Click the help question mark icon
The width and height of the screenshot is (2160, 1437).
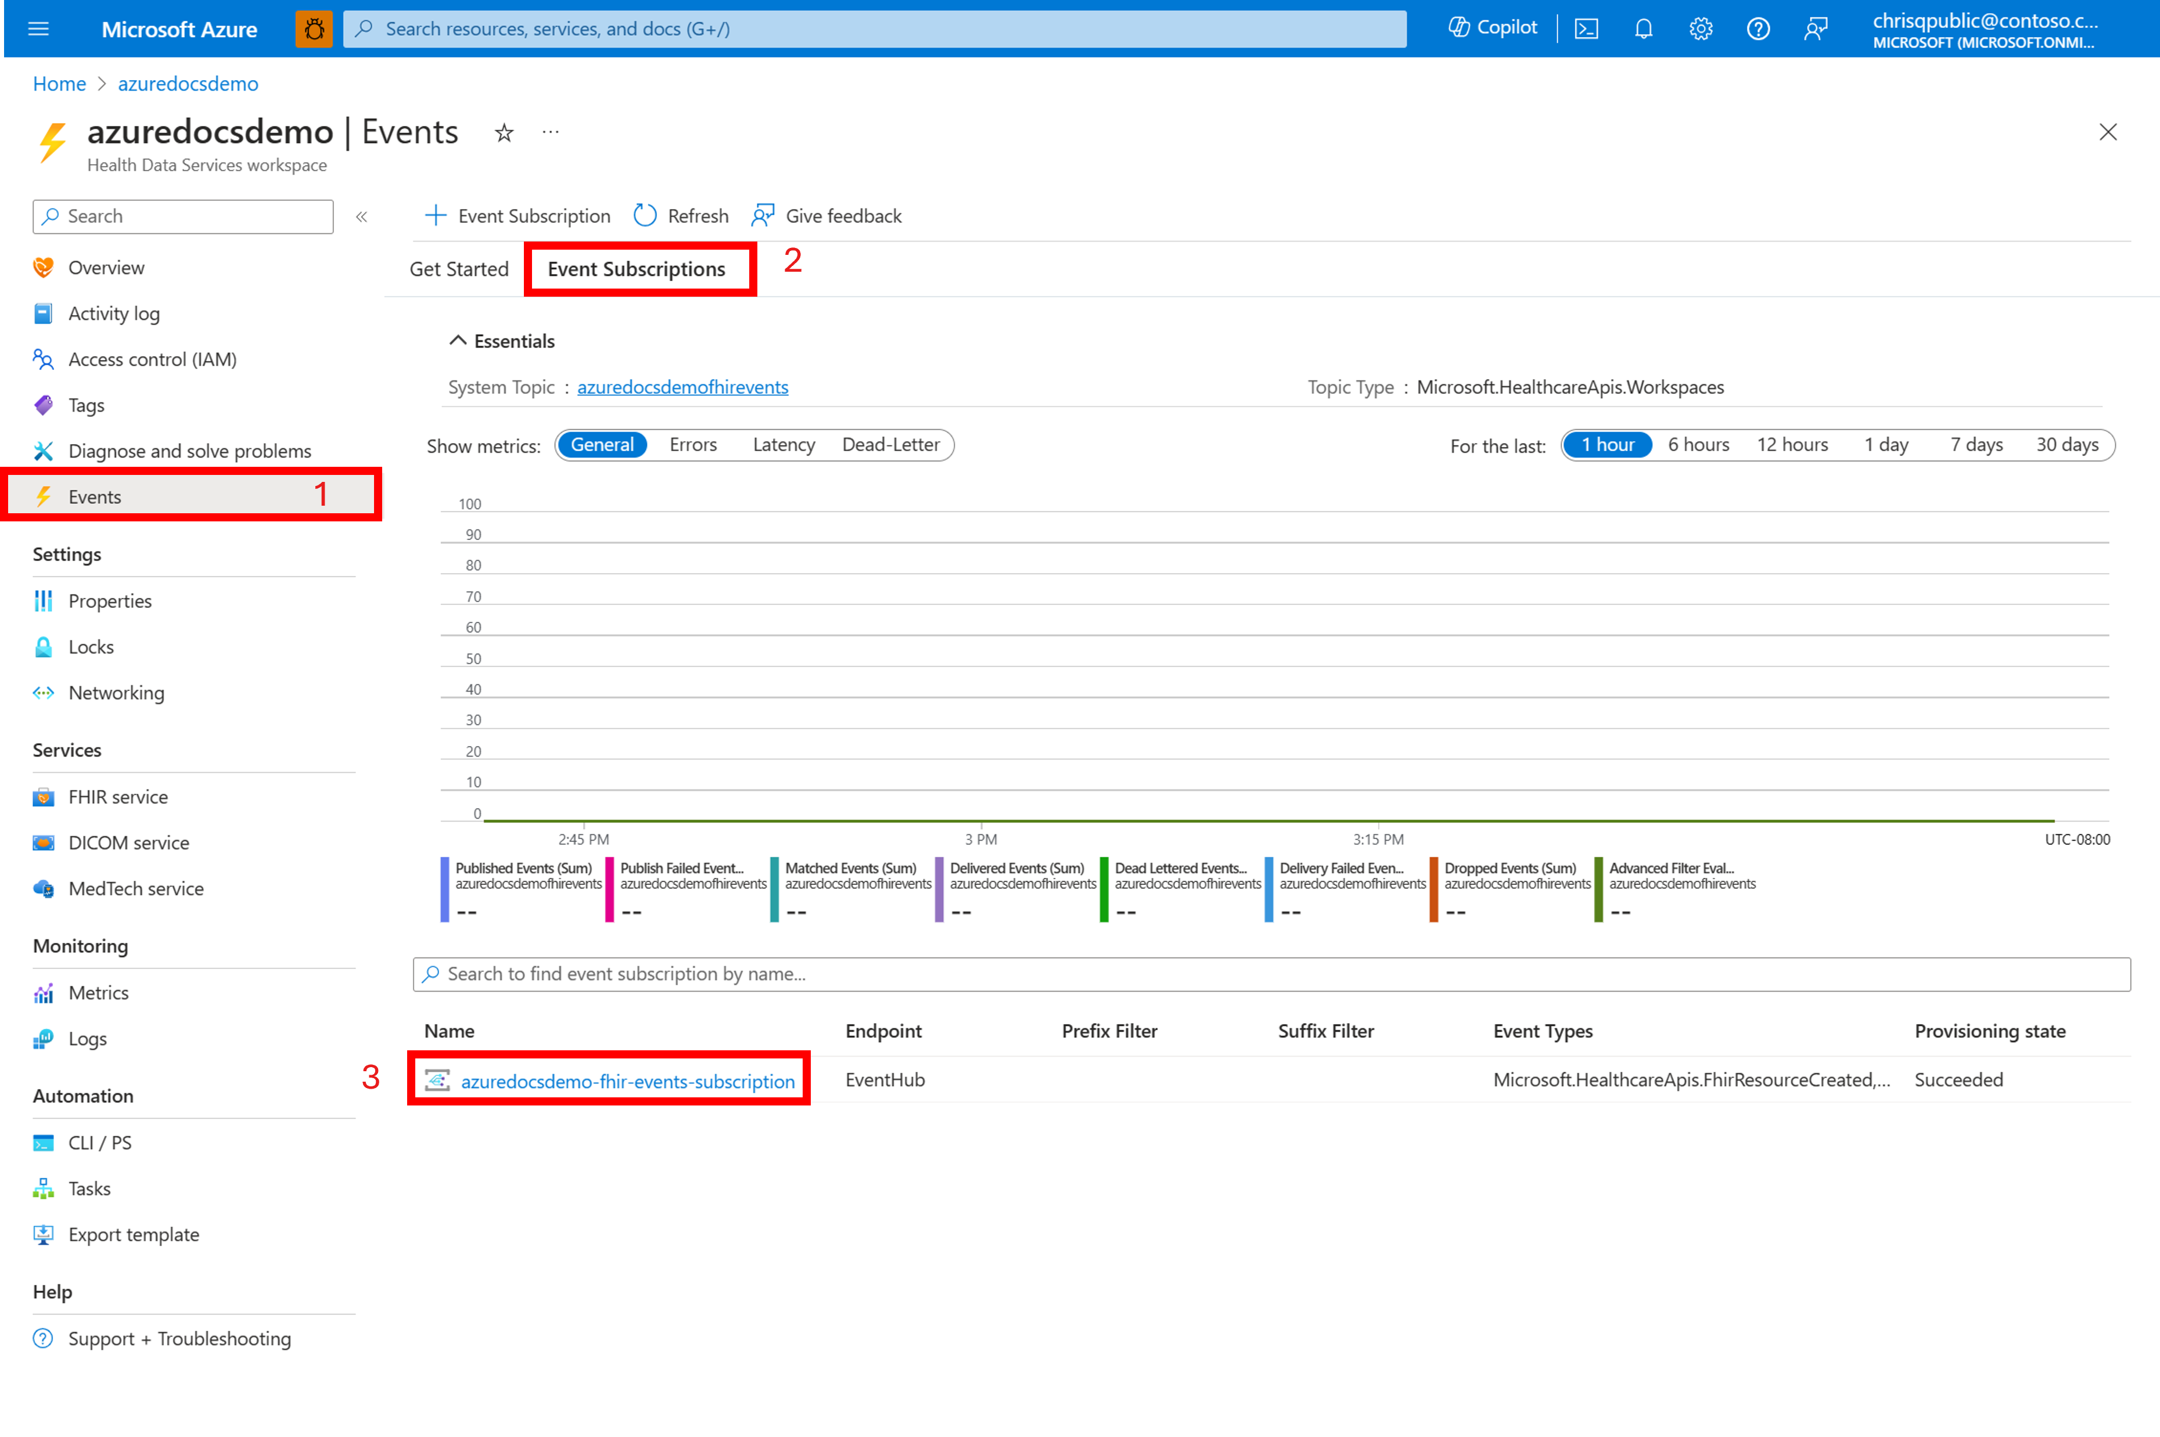(1758, 28)
